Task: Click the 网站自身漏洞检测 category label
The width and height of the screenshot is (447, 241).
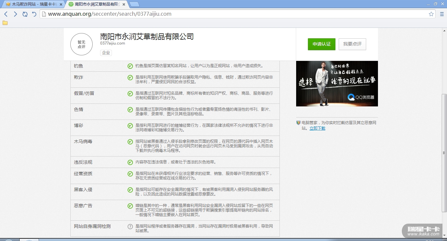Action: point(92,227)
